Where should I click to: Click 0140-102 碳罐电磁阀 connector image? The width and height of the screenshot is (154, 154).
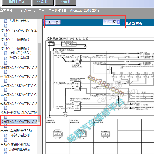[58, 133]
